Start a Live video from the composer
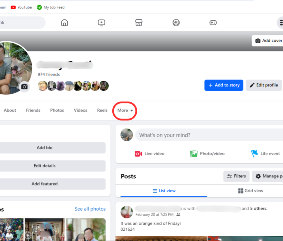The width and height of the screenshot is (283, 241). pos(149,153)
